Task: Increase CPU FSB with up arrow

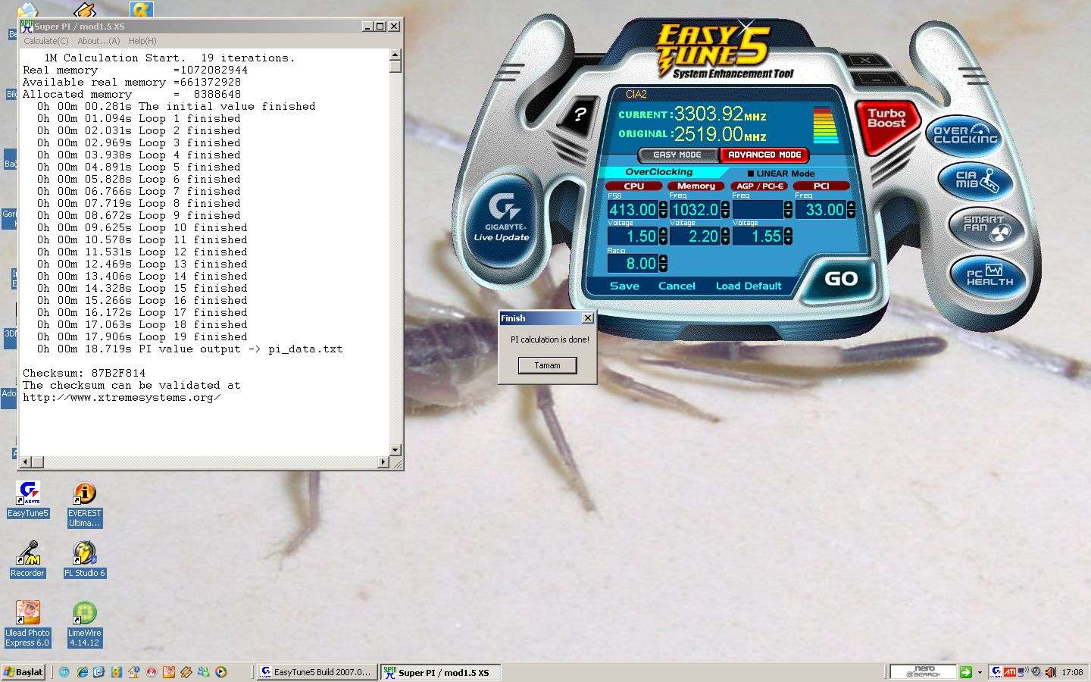Action: point(664,205)
